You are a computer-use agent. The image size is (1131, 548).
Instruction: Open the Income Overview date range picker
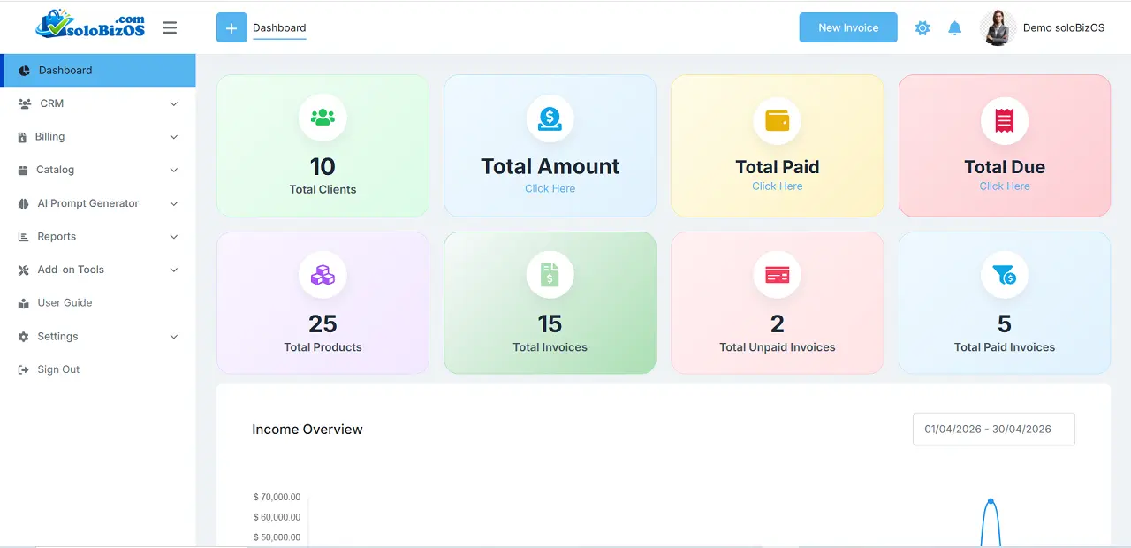[994, 429]
